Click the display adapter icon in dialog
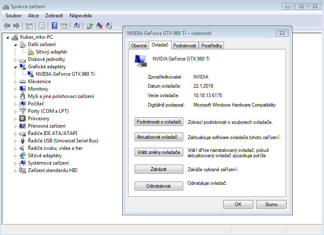This screenshot has width=324, height=235. (x=141, y=61)
